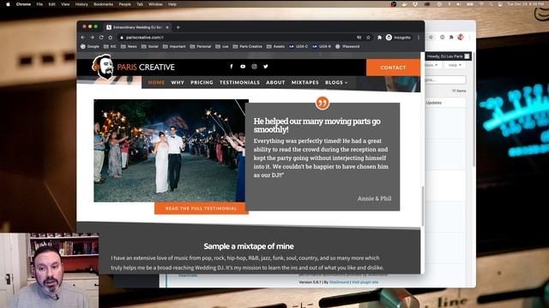Viewport: 549px width, 308px height.
Task: Click the tracking-blocked eye icon in address bar
Action: coord(359,38)
